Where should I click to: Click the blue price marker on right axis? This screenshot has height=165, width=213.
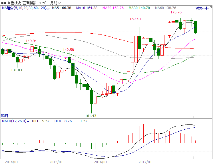pyautogui.click(x=209, y=33)
